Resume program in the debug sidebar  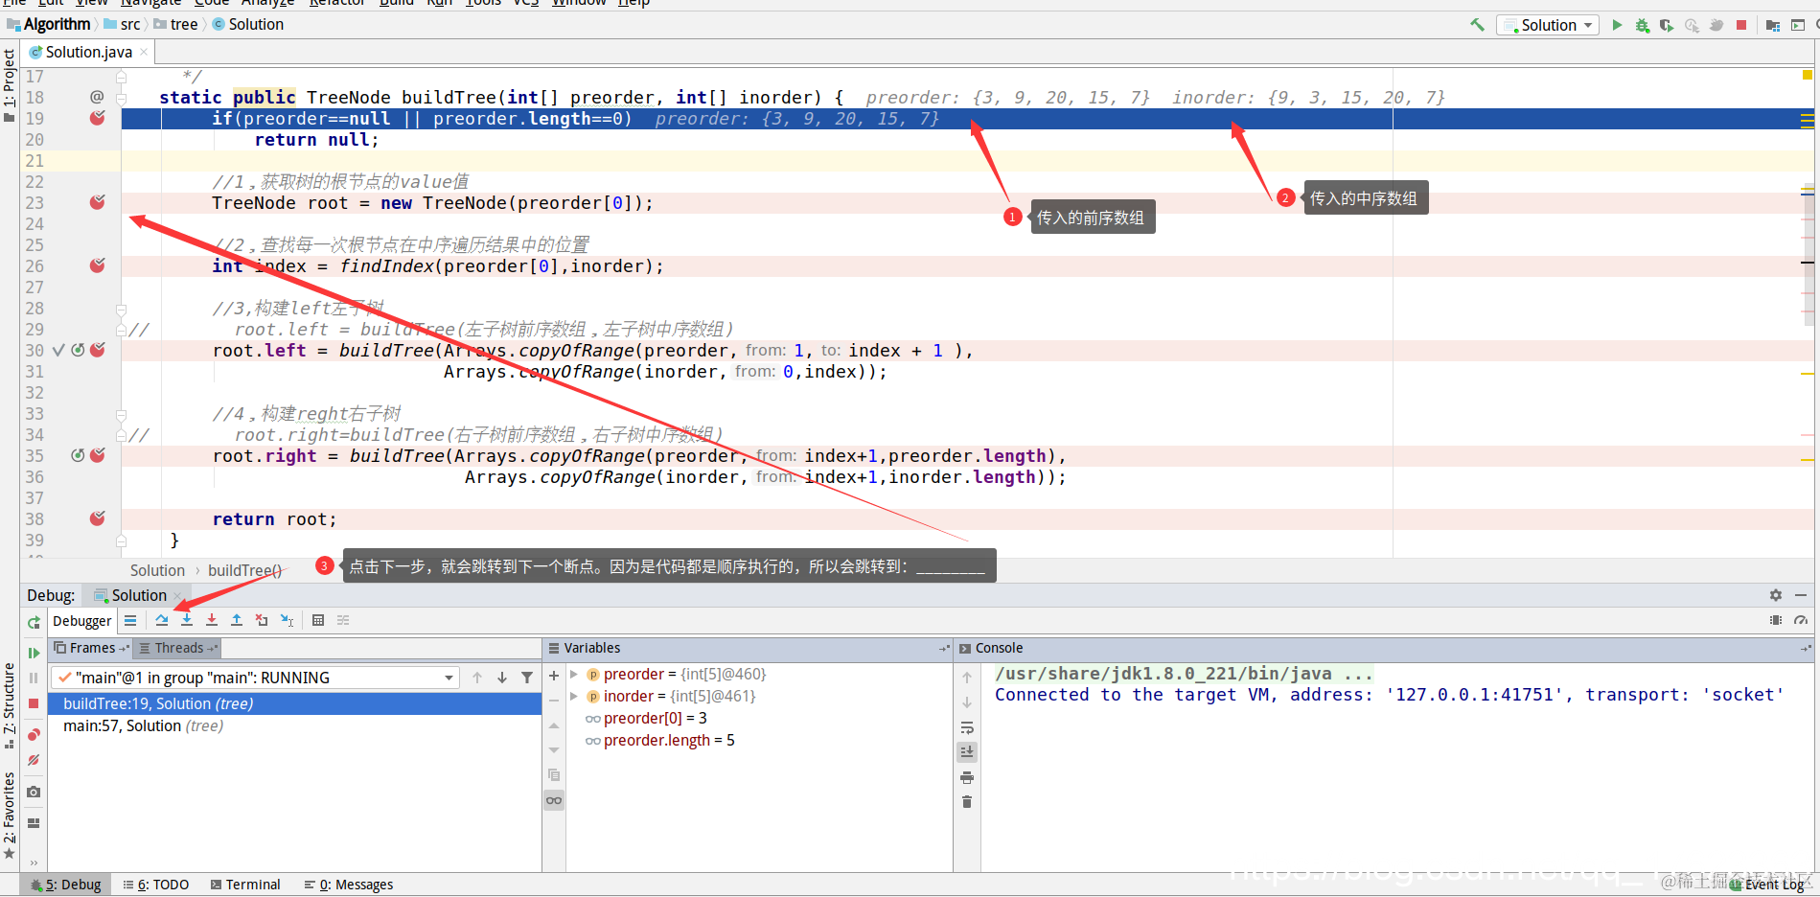tap(34, 653)
